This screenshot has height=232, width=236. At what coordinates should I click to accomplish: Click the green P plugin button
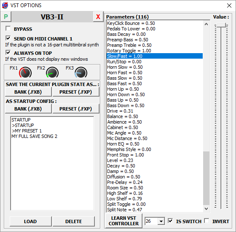[6, 16]
